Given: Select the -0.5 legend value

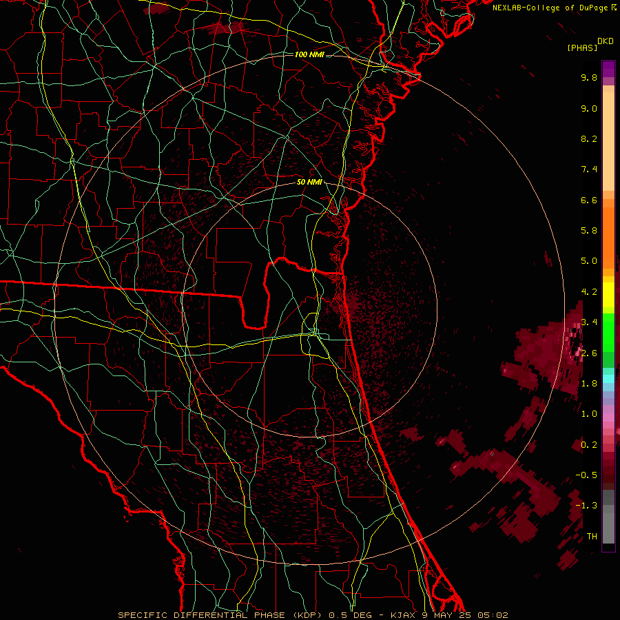Looking at the screenshot, I should coord(586,475).
